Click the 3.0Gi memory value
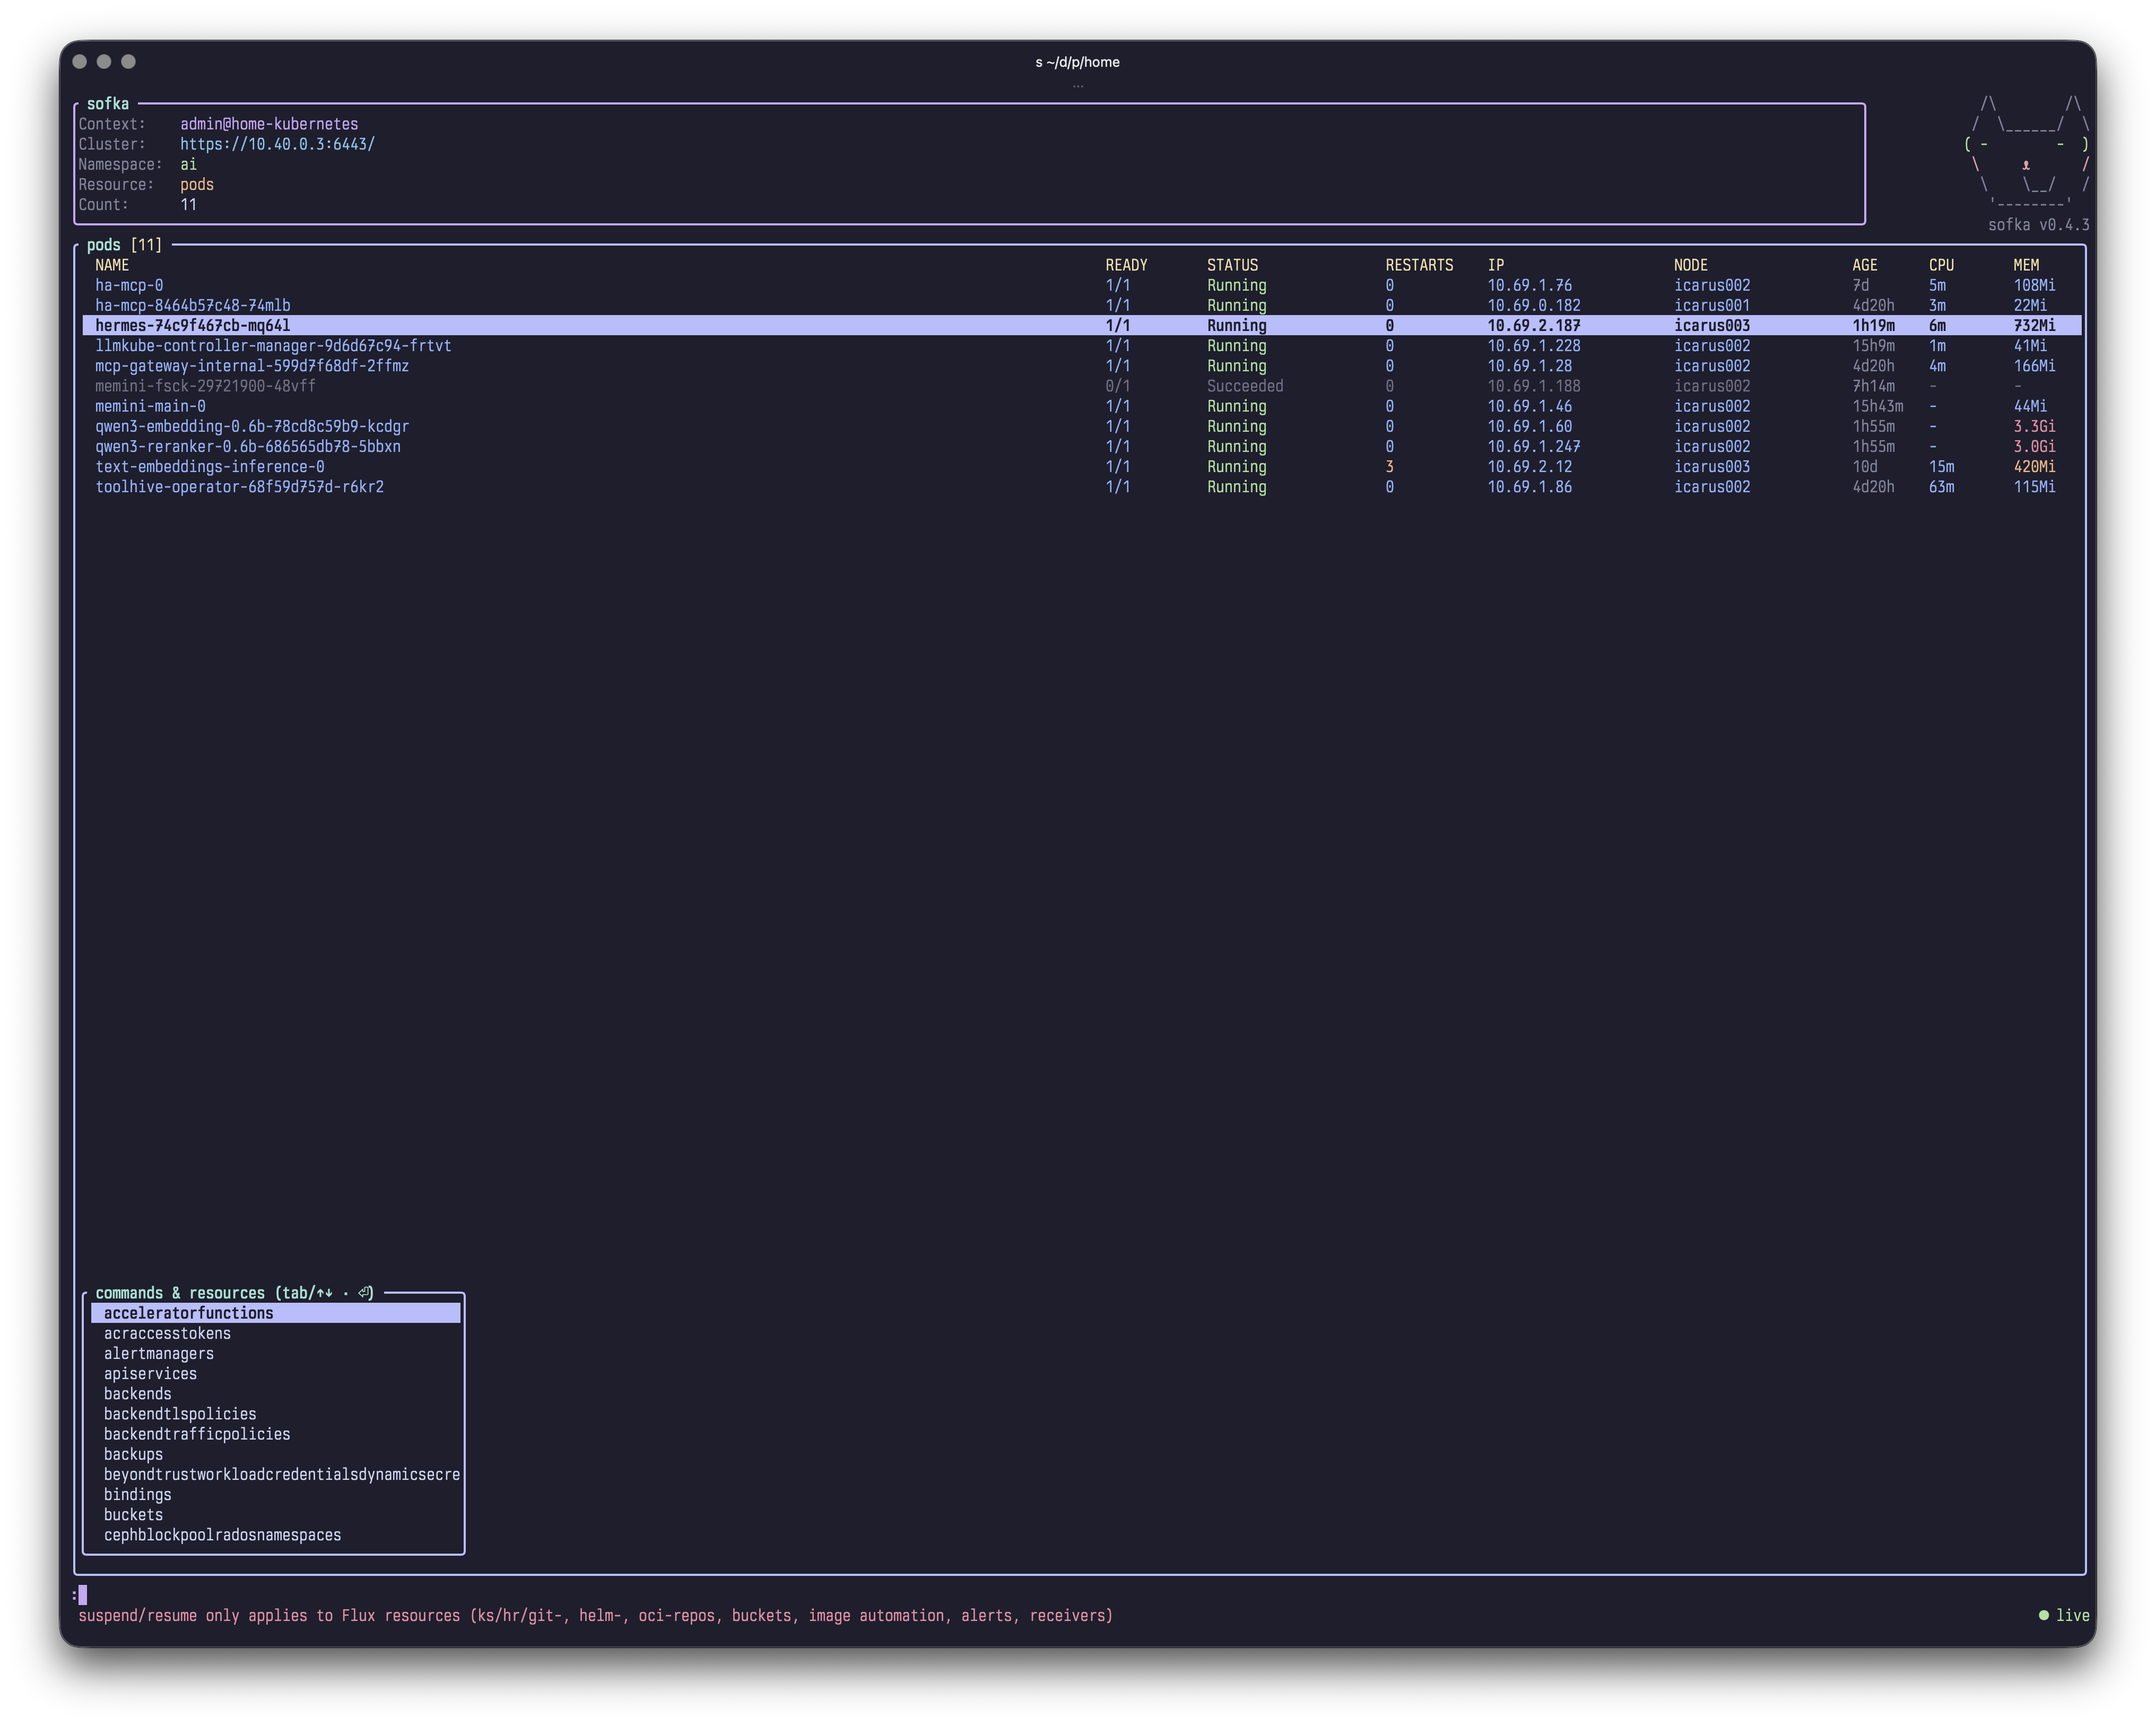Viewport: 2156px width, 1726px height. [x=2034, y=446]
